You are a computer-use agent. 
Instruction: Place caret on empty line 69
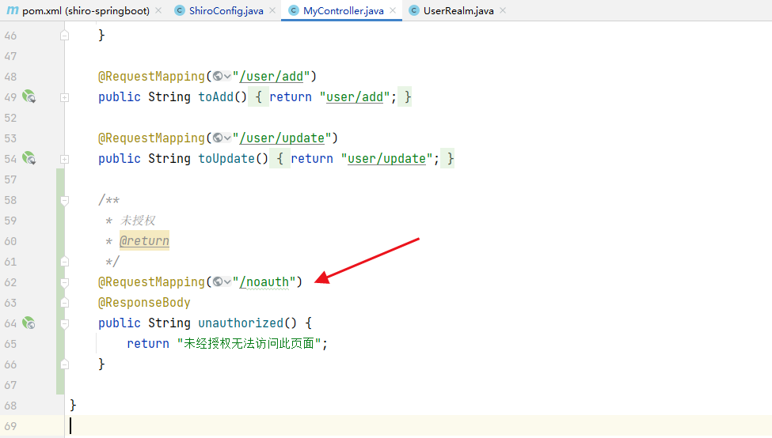[x=419, y=425]
